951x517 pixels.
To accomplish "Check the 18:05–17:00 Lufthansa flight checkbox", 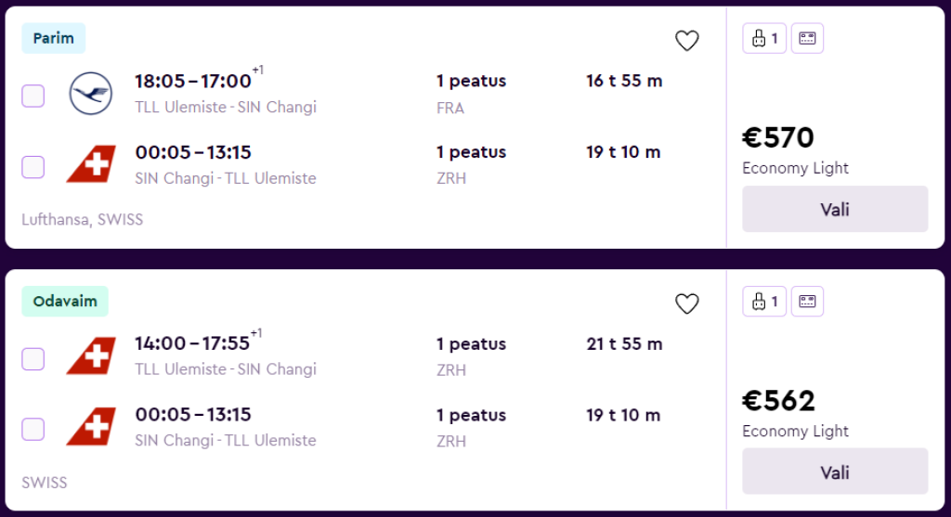I will coord(33,96).
